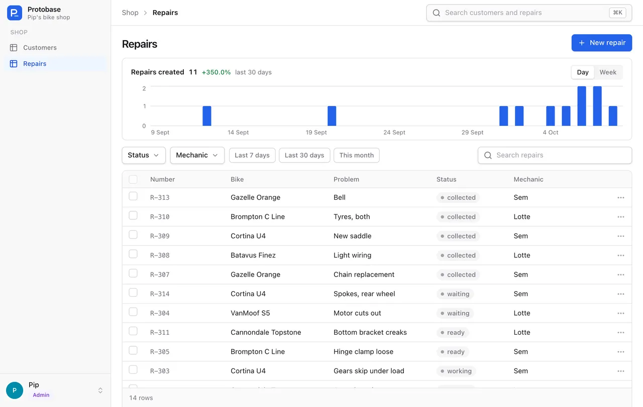Open the Mechanic filter dropdown
Image resolution: width=643 pixels, height=407 pixels.
(x=197, y=155)
